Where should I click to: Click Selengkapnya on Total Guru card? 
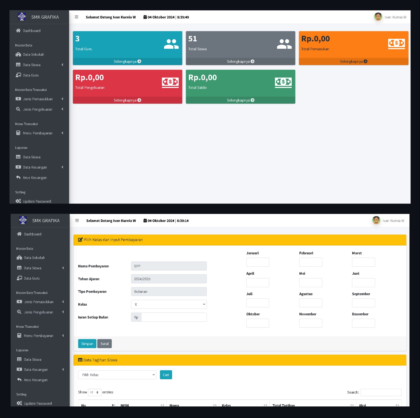[127, 61]
